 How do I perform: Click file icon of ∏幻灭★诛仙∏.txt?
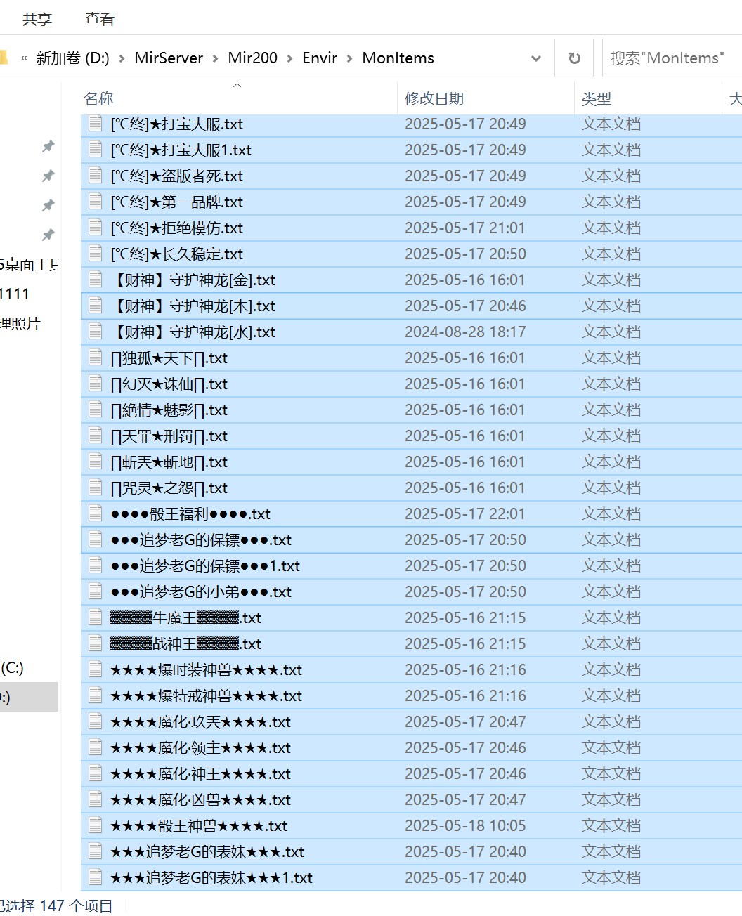tap(95, 384)
